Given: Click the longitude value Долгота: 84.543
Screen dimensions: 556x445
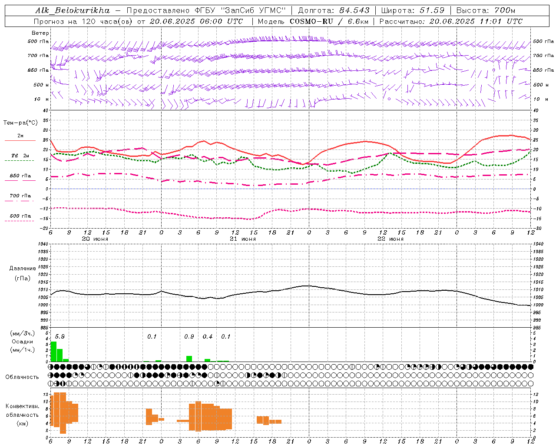Looking at the screenshot, I should coord(334,10).
